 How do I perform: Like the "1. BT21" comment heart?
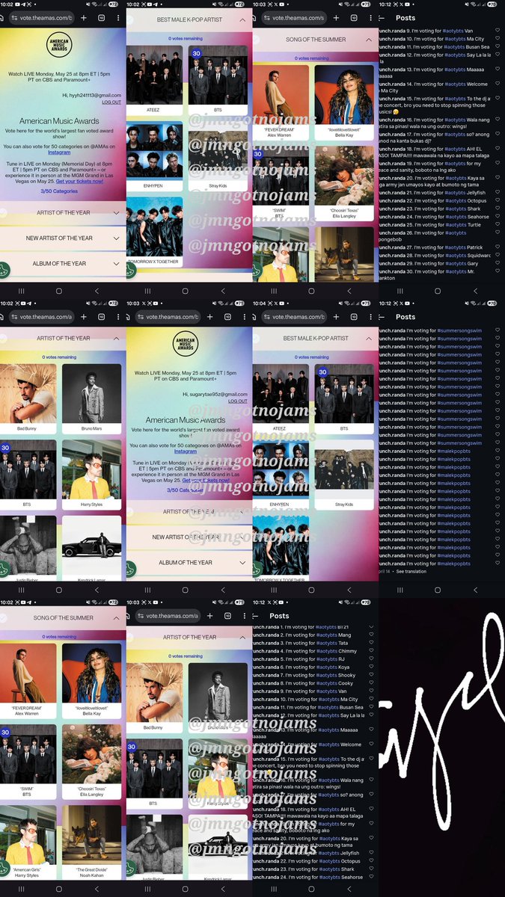coord(372,626)
